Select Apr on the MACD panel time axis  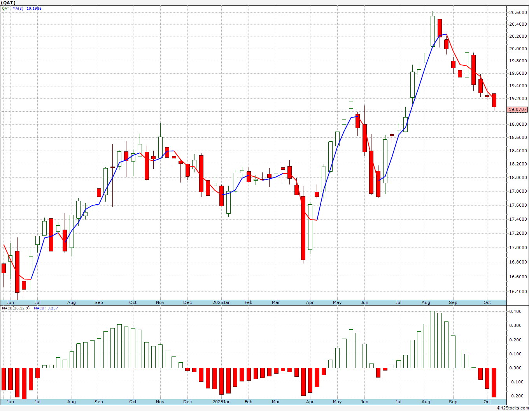click(x=310, y=402)
